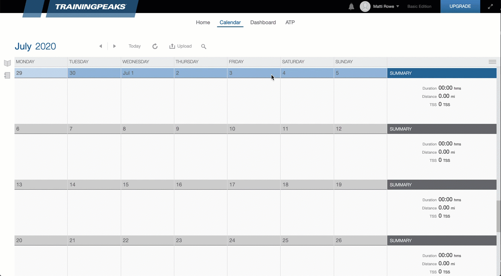Click the Basic Edition label
The image size is (501, 276).
pyautogui.click(x=419, y=6)
